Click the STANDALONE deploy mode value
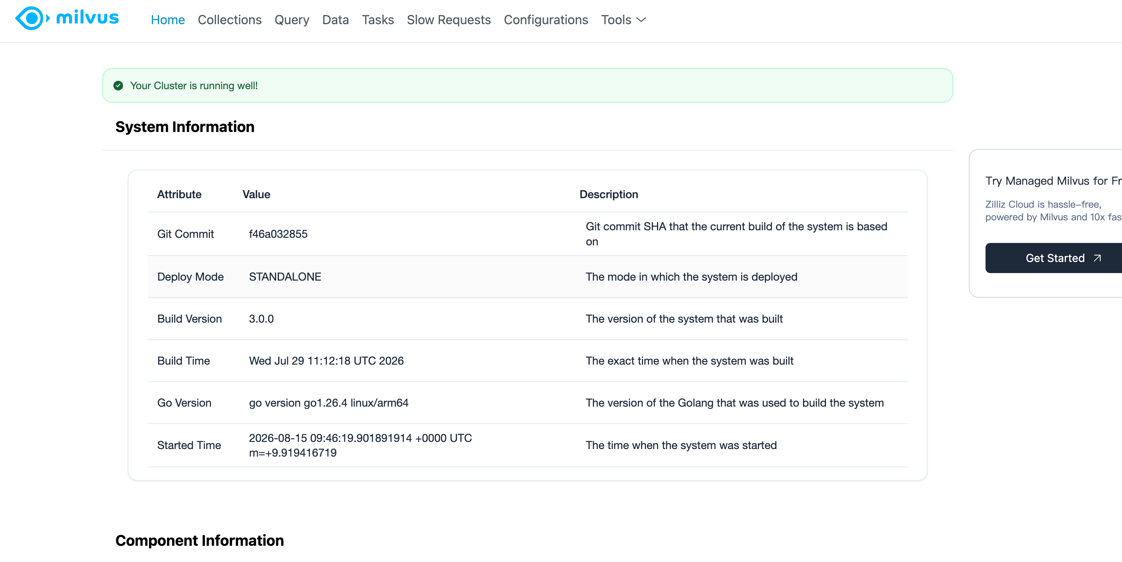The image size is (1122, 562). [x=285, y=277]
